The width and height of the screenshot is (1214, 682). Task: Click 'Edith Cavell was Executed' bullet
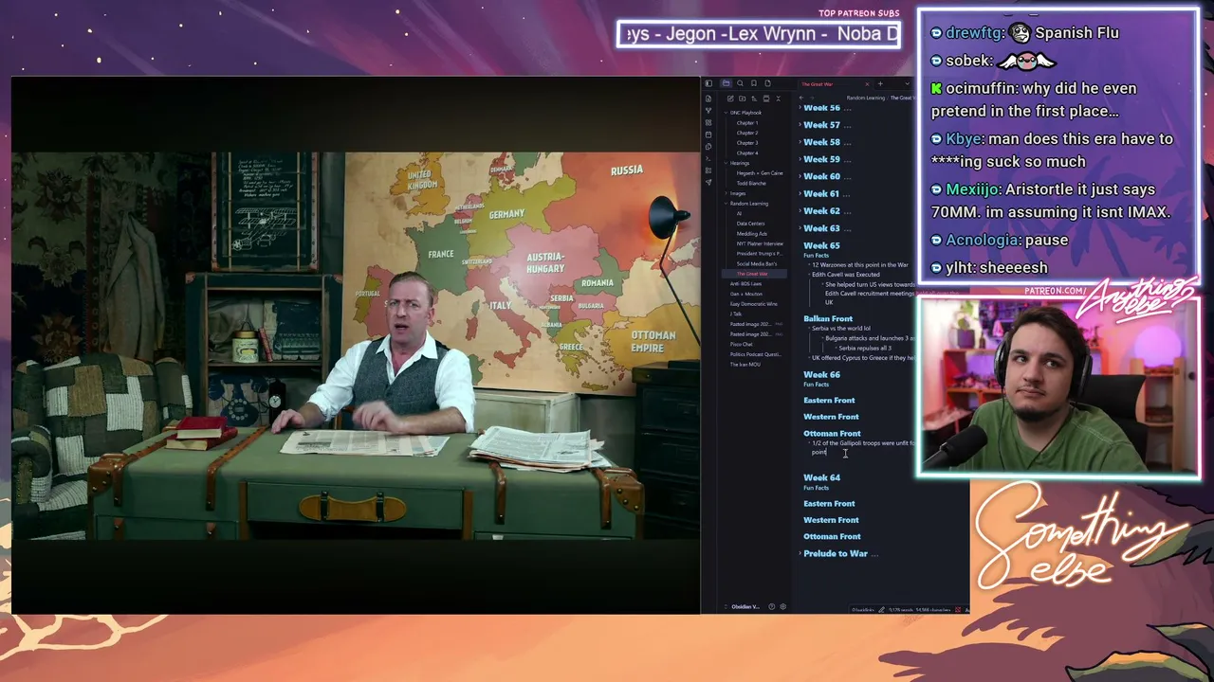846,275
